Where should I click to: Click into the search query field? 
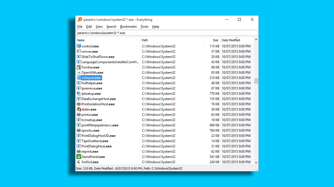(x=167, y=33)
